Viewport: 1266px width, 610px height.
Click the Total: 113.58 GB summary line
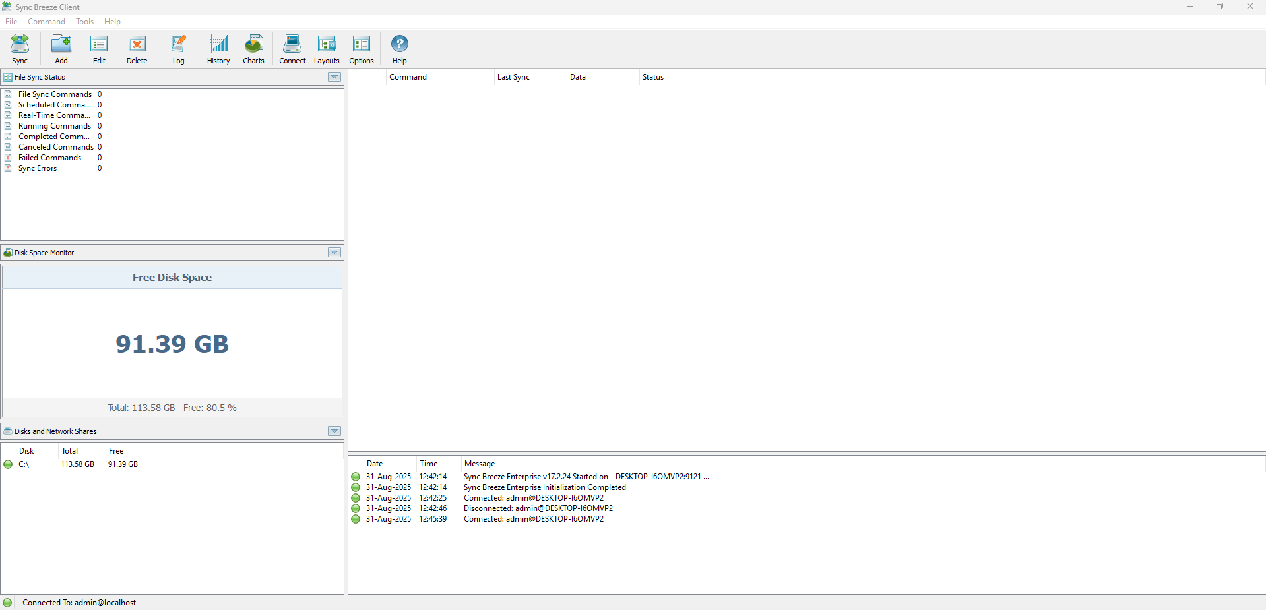click(172, 408)
